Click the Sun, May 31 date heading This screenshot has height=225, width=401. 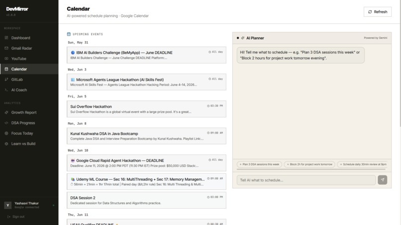coord(78,42)
